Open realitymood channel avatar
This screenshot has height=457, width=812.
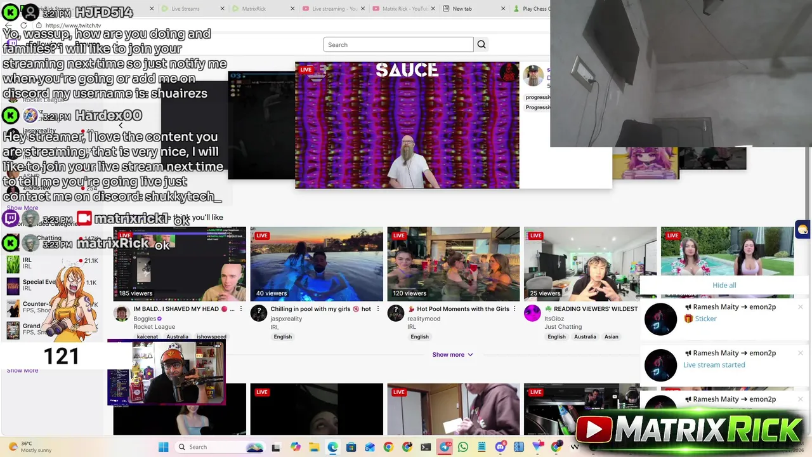(396, 313)
